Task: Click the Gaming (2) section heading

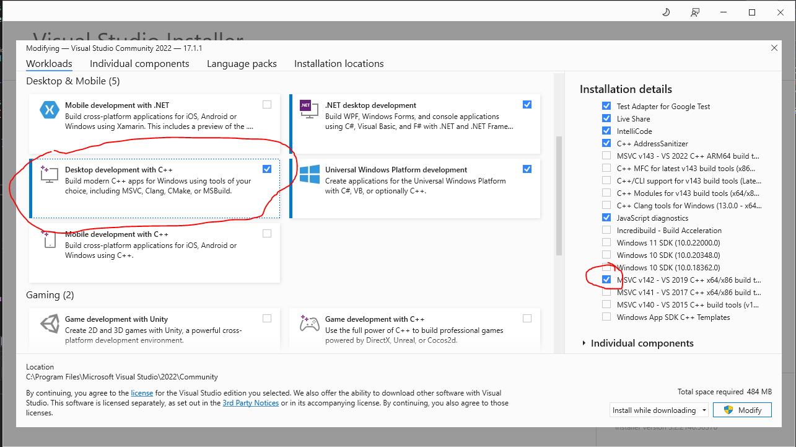Action: [50, 295]
